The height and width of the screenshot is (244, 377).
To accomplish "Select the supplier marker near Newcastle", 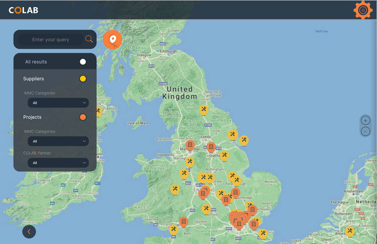I will click(x=204, y=110).
